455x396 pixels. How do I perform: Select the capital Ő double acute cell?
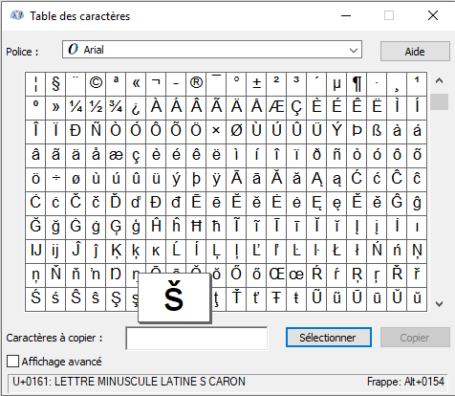[236, 275]
